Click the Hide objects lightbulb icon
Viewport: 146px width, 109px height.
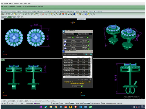click(x=54, y=14)
